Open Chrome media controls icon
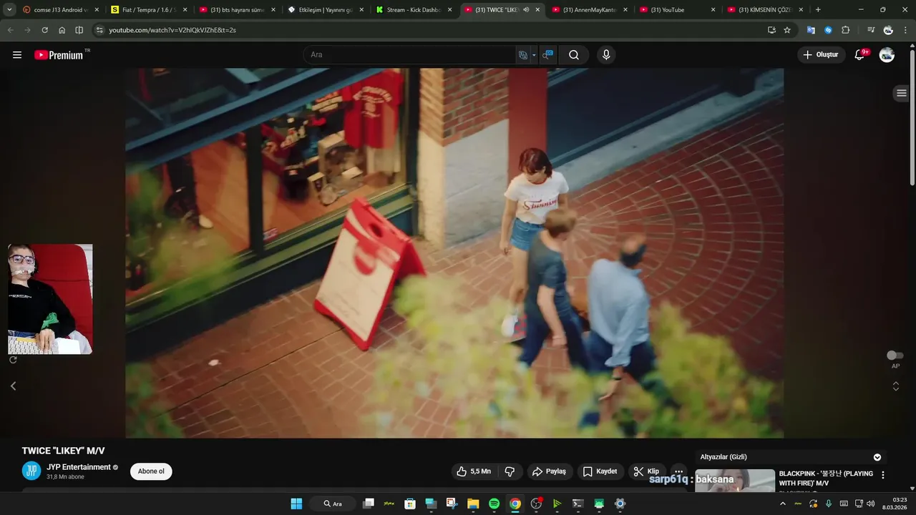This screenshot has width=916, height=515. tap(870, 30)
